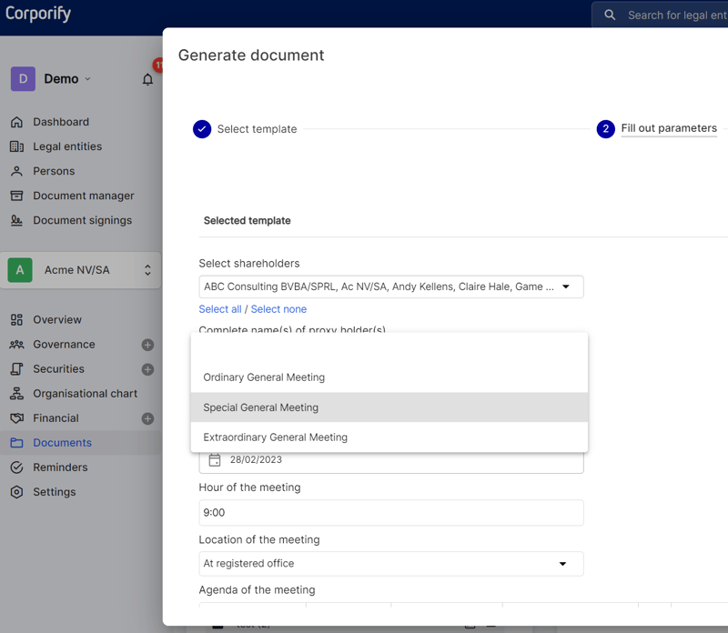Image resolution: width=728 pixels, height=633 pixels.
Task: Click the Select all link
Action: [220, 309]
